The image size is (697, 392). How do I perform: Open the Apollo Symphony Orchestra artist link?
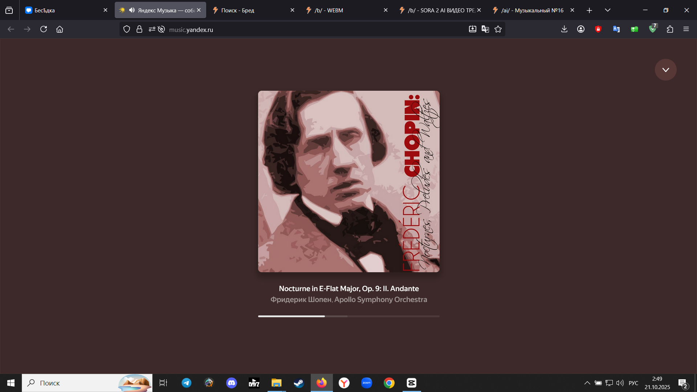380,299
